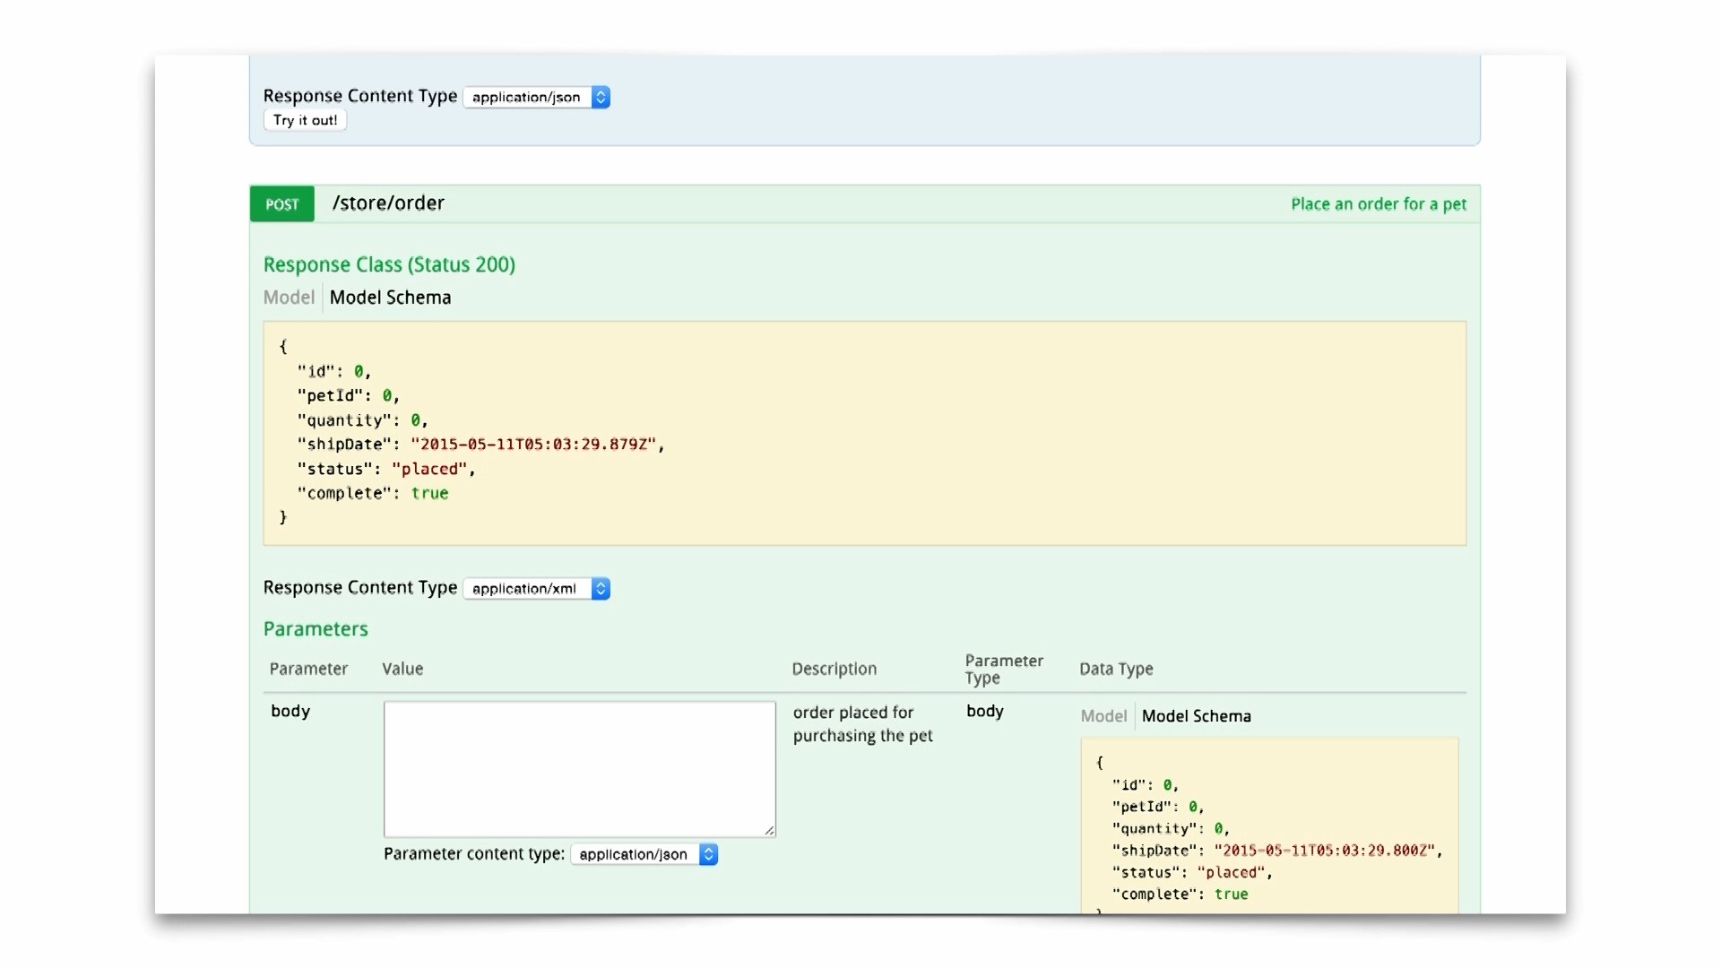Switch to the Model tab in Data Type column

click(x=1103, y=716)
